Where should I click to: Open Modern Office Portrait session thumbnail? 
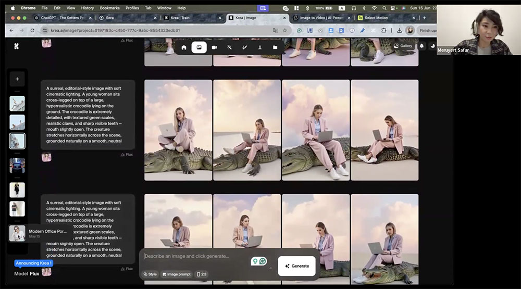[x=17, y=233]
